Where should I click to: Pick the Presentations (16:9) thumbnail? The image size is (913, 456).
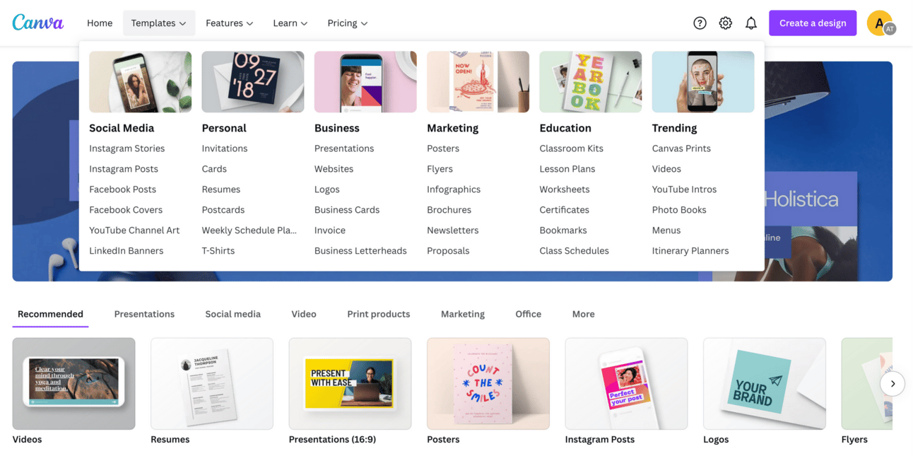tap(351, 384)
